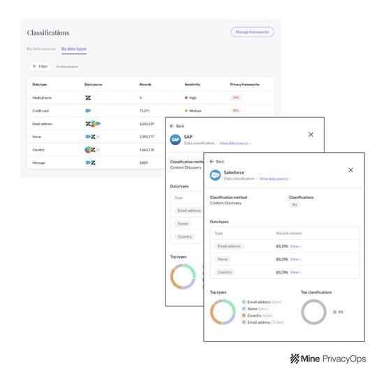Screen dimensions: 384x376
Task: Click the Salesforce icon in Credit card row
Action: (x=88, y=111)
